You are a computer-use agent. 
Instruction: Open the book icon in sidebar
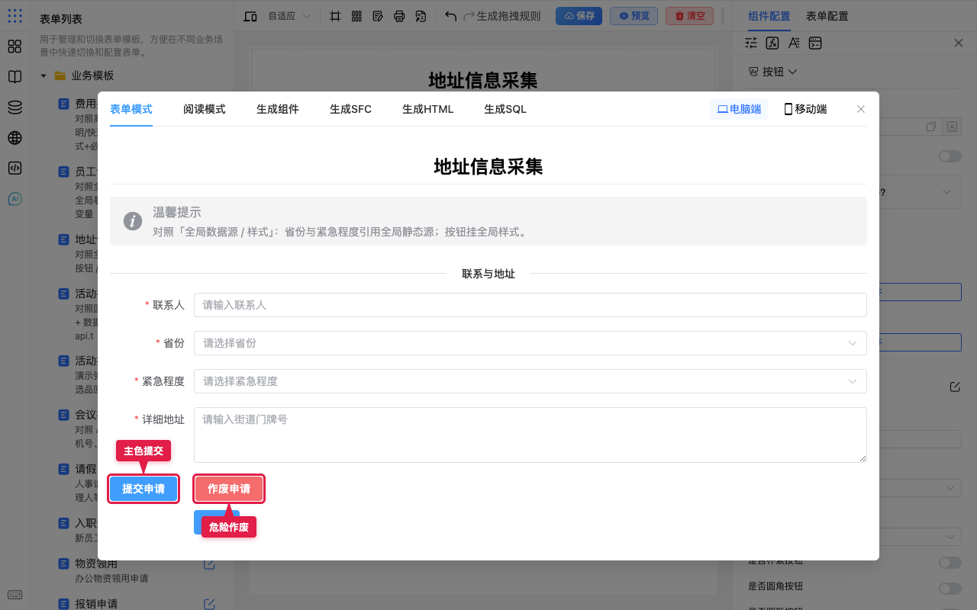coord(15,77)
